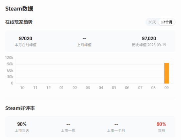181x140 pixels.
Task: Click the 08 month axis label
Action: coord(153,88)
